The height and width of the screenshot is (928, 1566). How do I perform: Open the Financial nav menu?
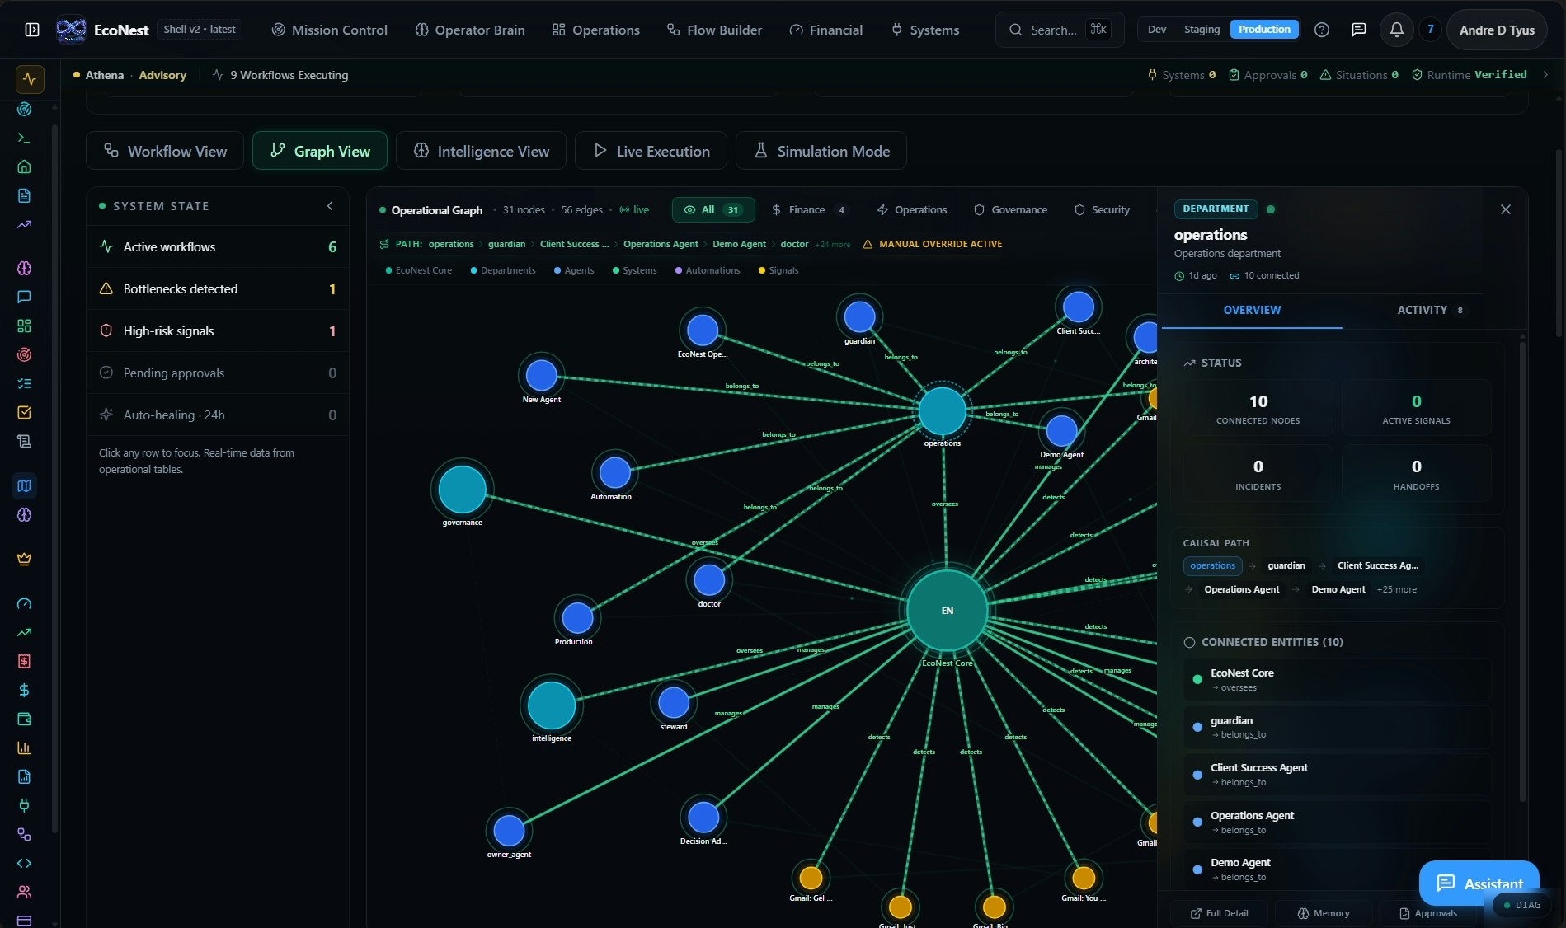pos(825,30)
